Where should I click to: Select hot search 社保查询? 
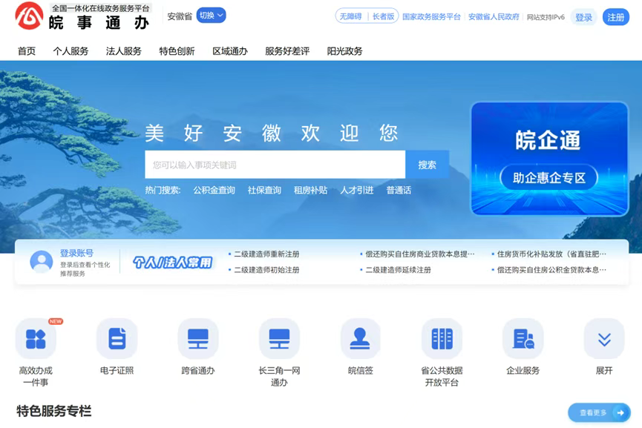click(x=264, y=191)
